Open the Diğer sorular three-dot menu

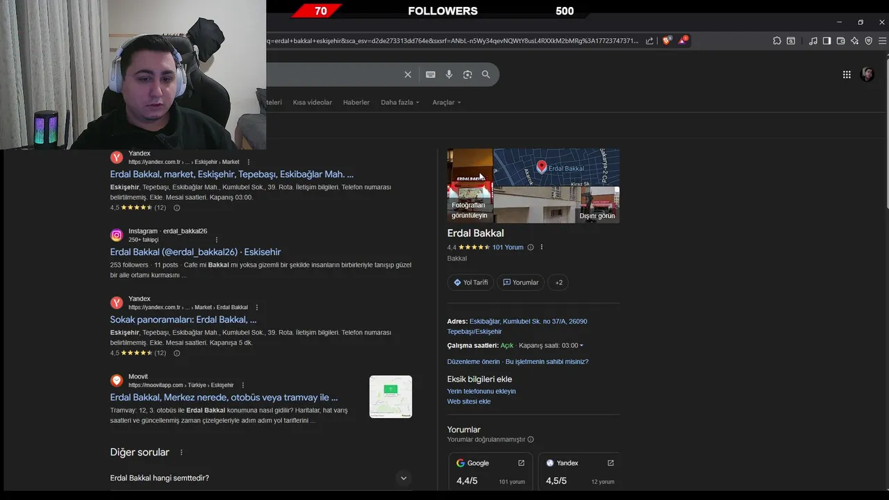click(x=181, y=452)
